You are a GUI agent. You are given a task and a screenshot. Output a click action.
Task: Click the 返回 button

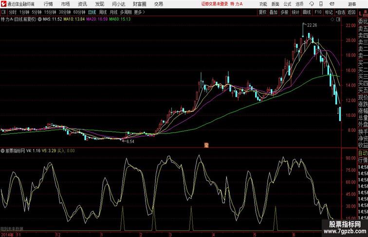pos(351,12)
